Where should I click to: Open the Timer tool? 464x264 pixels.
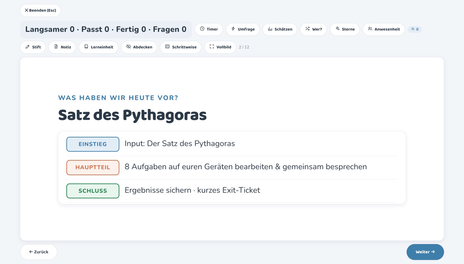pos(209,29)
